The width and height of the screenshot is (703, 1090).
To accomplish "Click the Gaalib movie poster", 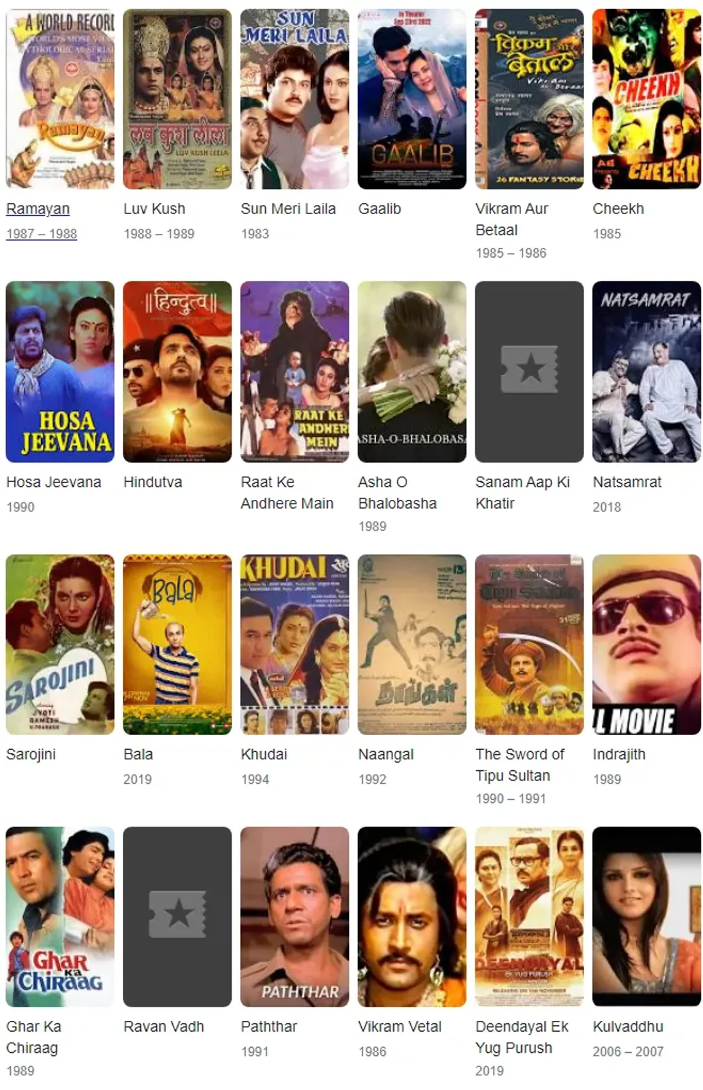I will tap(412, 99).
